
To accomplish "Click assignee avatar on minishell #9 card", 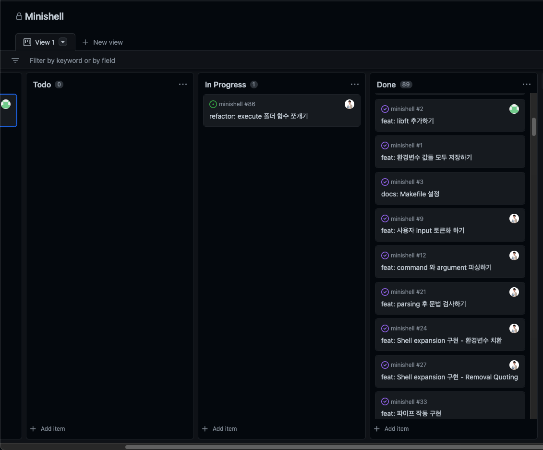I will pyautogui.click(x=514, y=219).
